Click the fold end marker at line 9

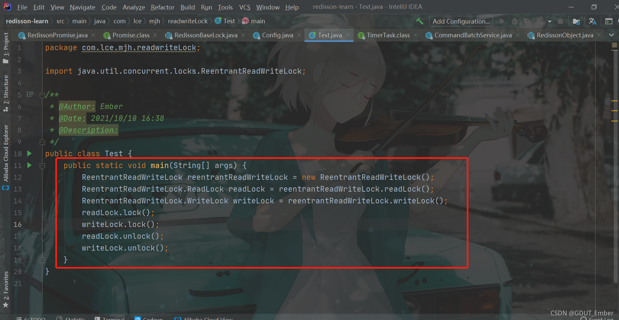(42, 142)
